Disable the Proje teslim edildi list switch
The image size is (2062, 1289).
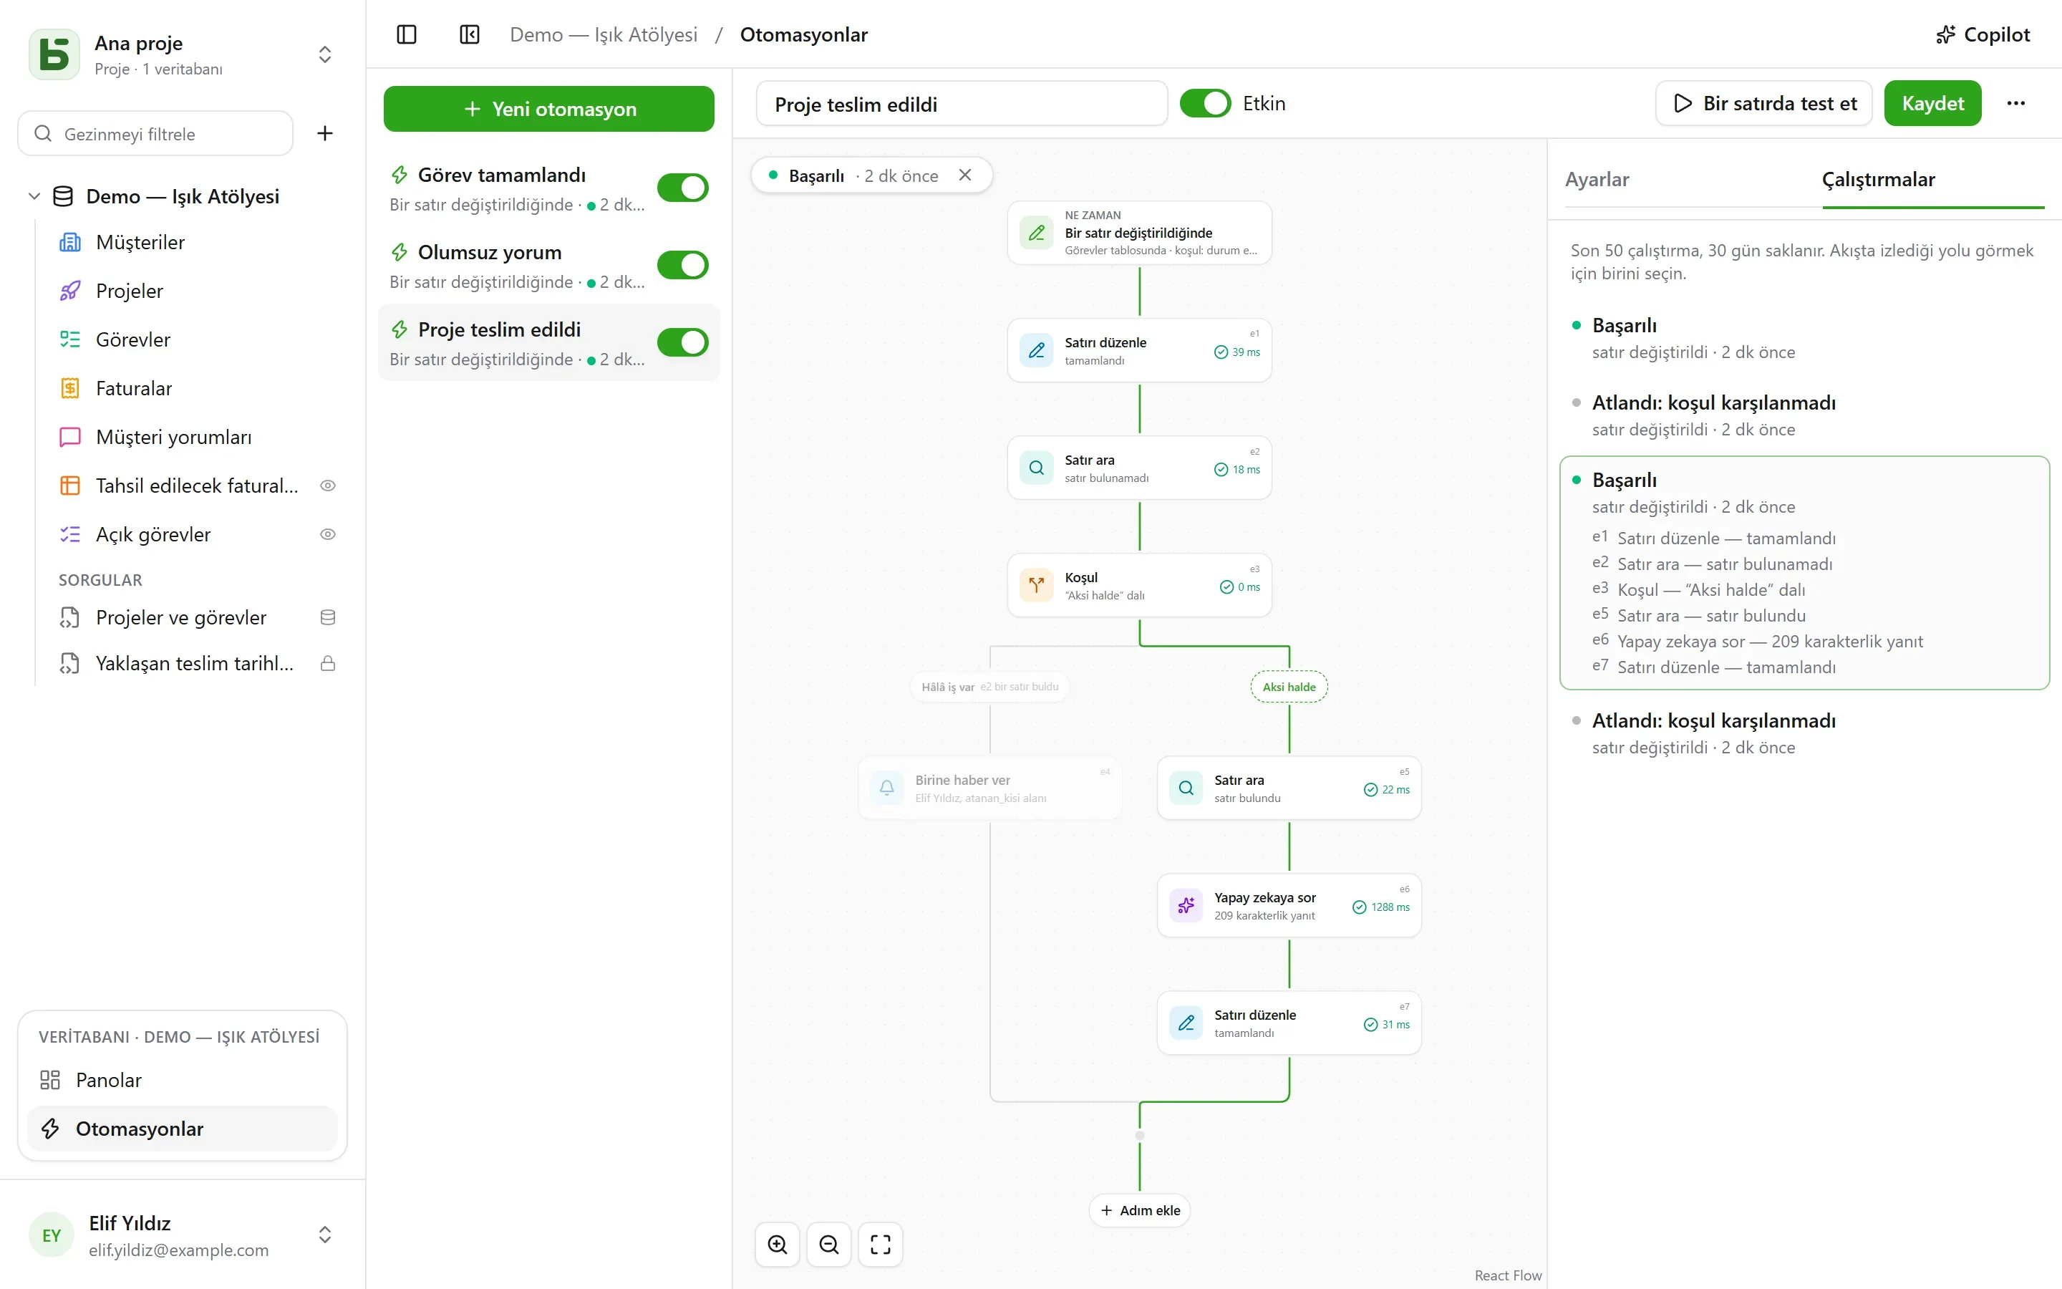pyautogui.click(x=682, y=343)
